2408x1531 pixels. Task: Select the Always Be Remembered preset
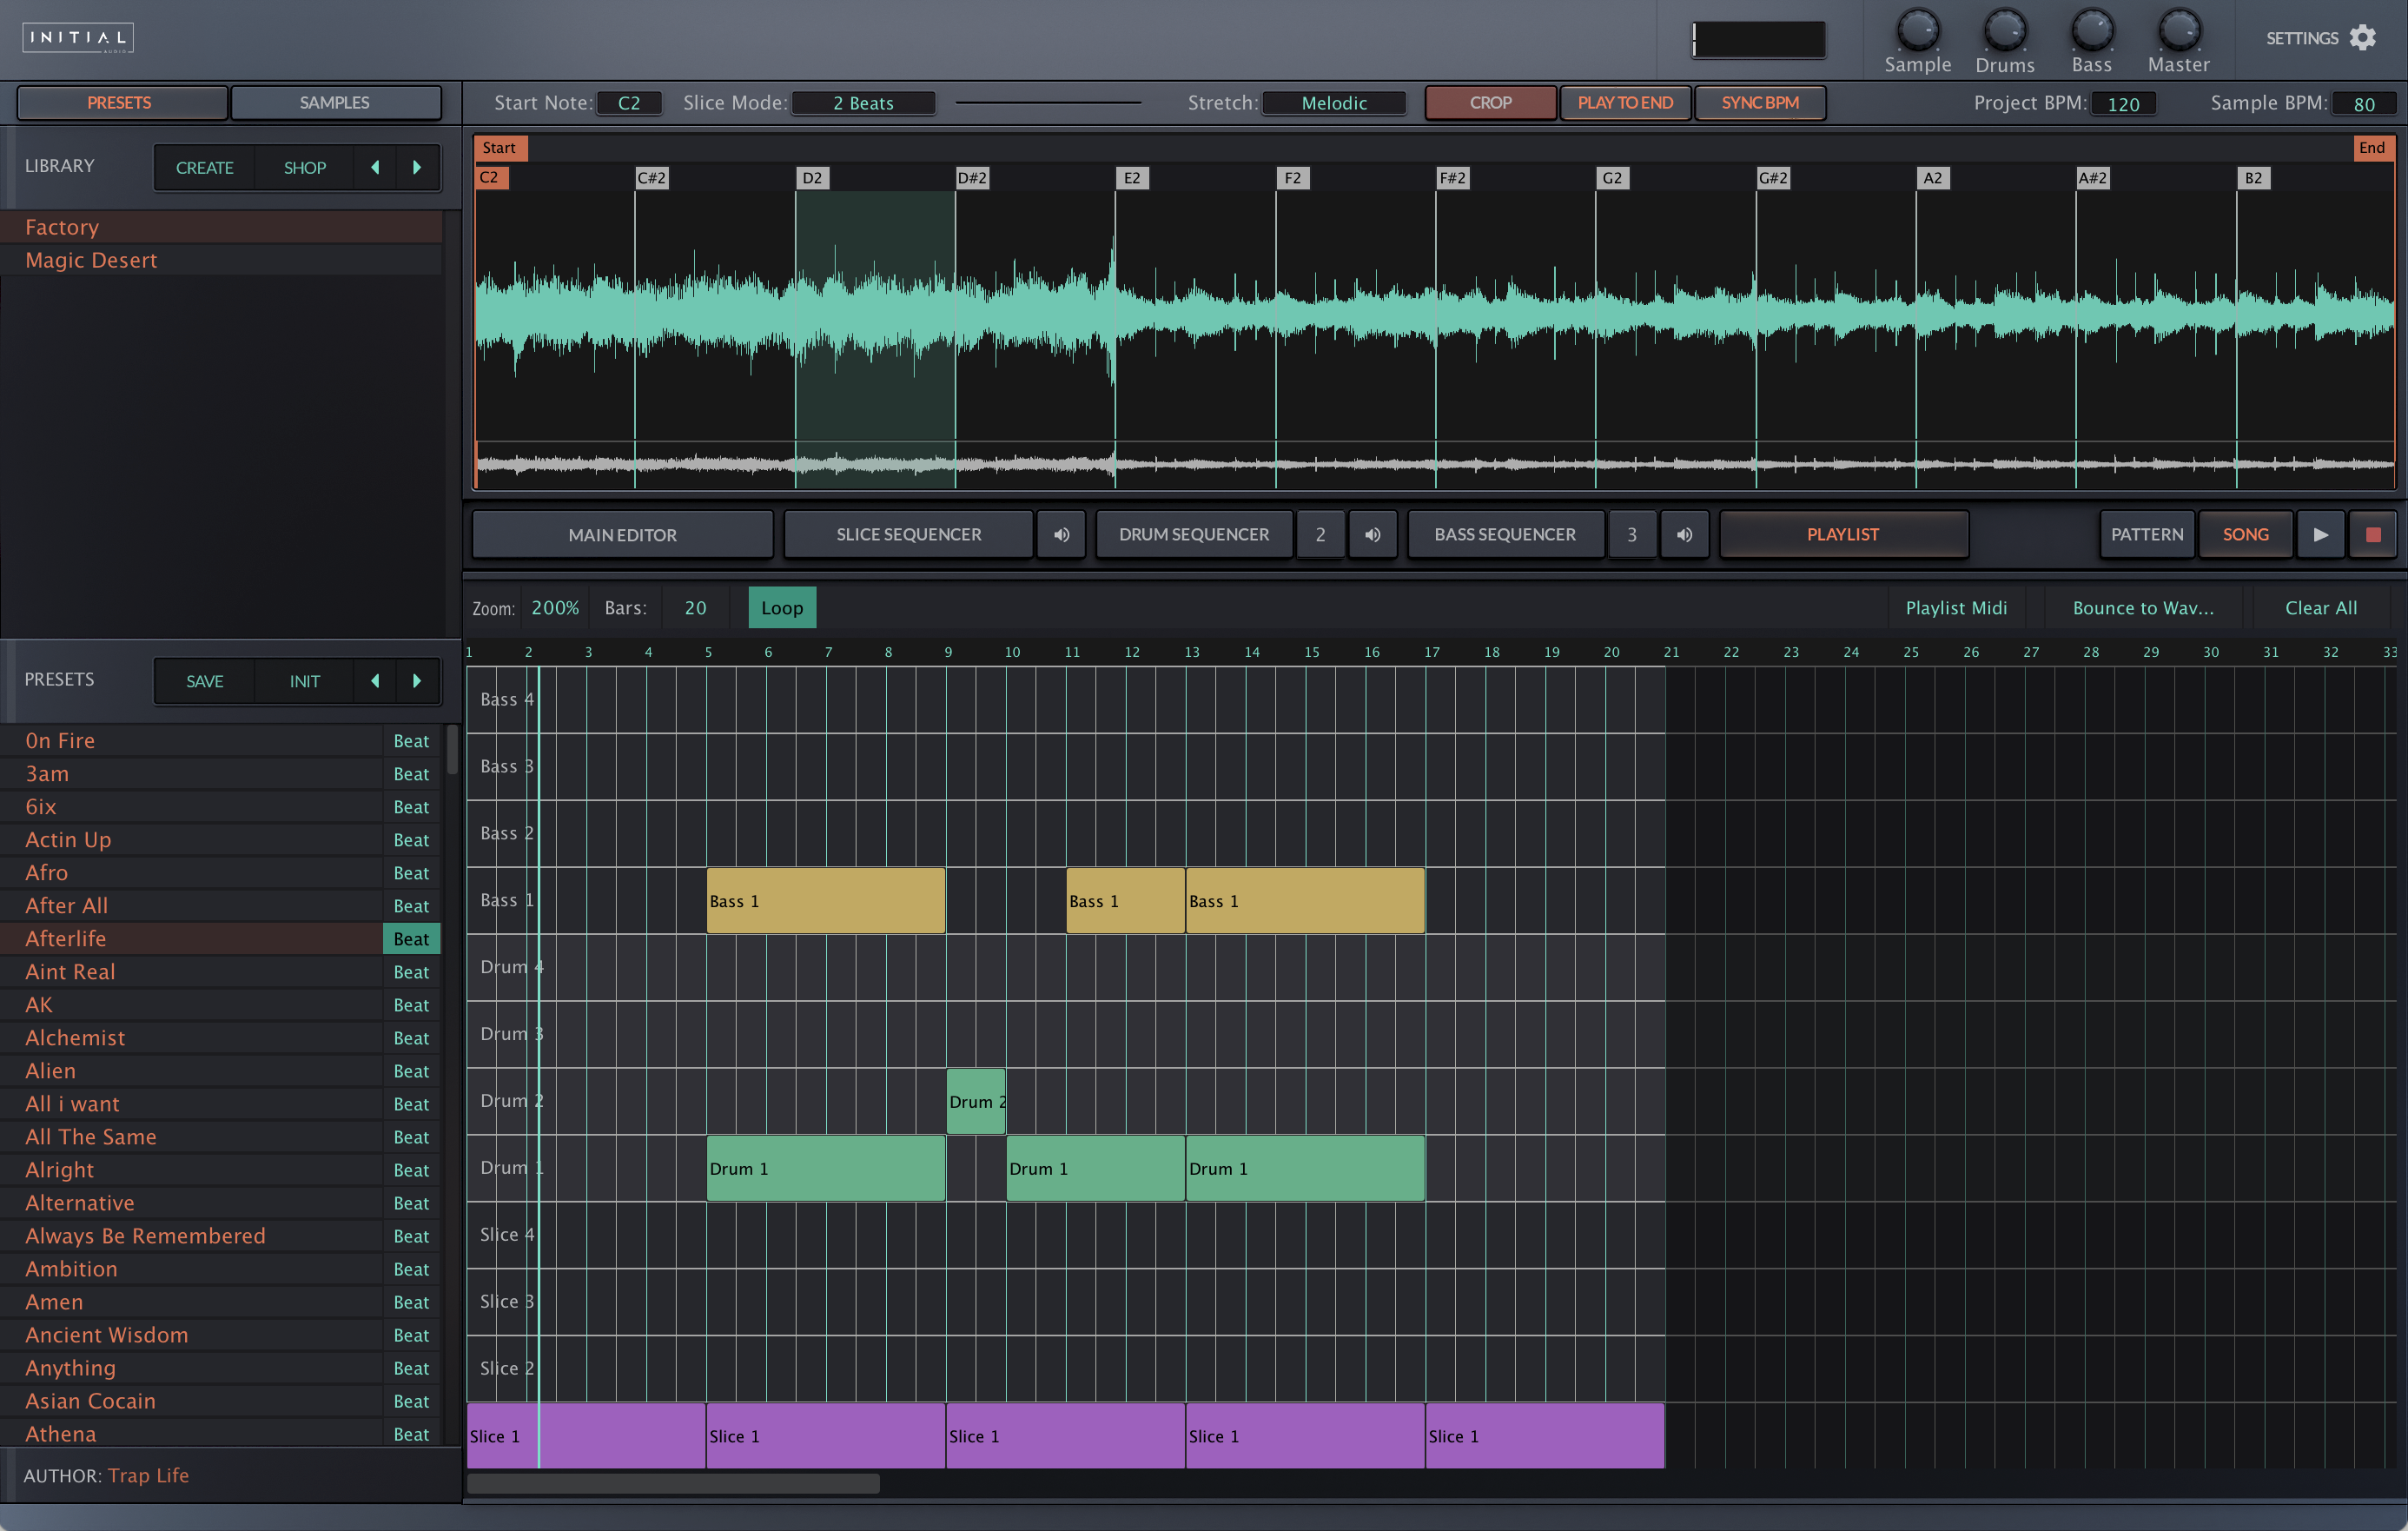click(x=190, y=1235)
